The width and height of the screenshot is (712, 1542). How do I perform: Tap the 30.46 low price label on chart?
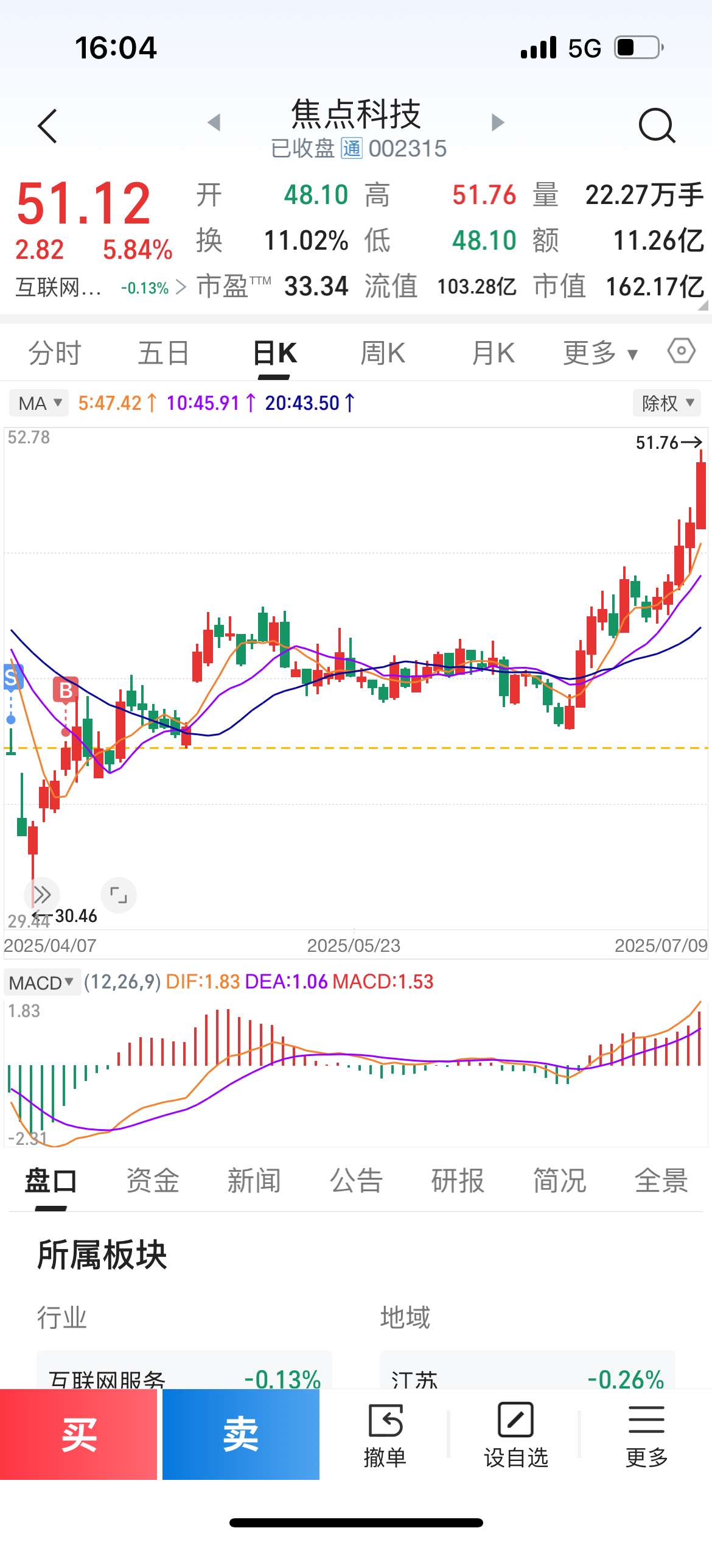tap(76, 916)
